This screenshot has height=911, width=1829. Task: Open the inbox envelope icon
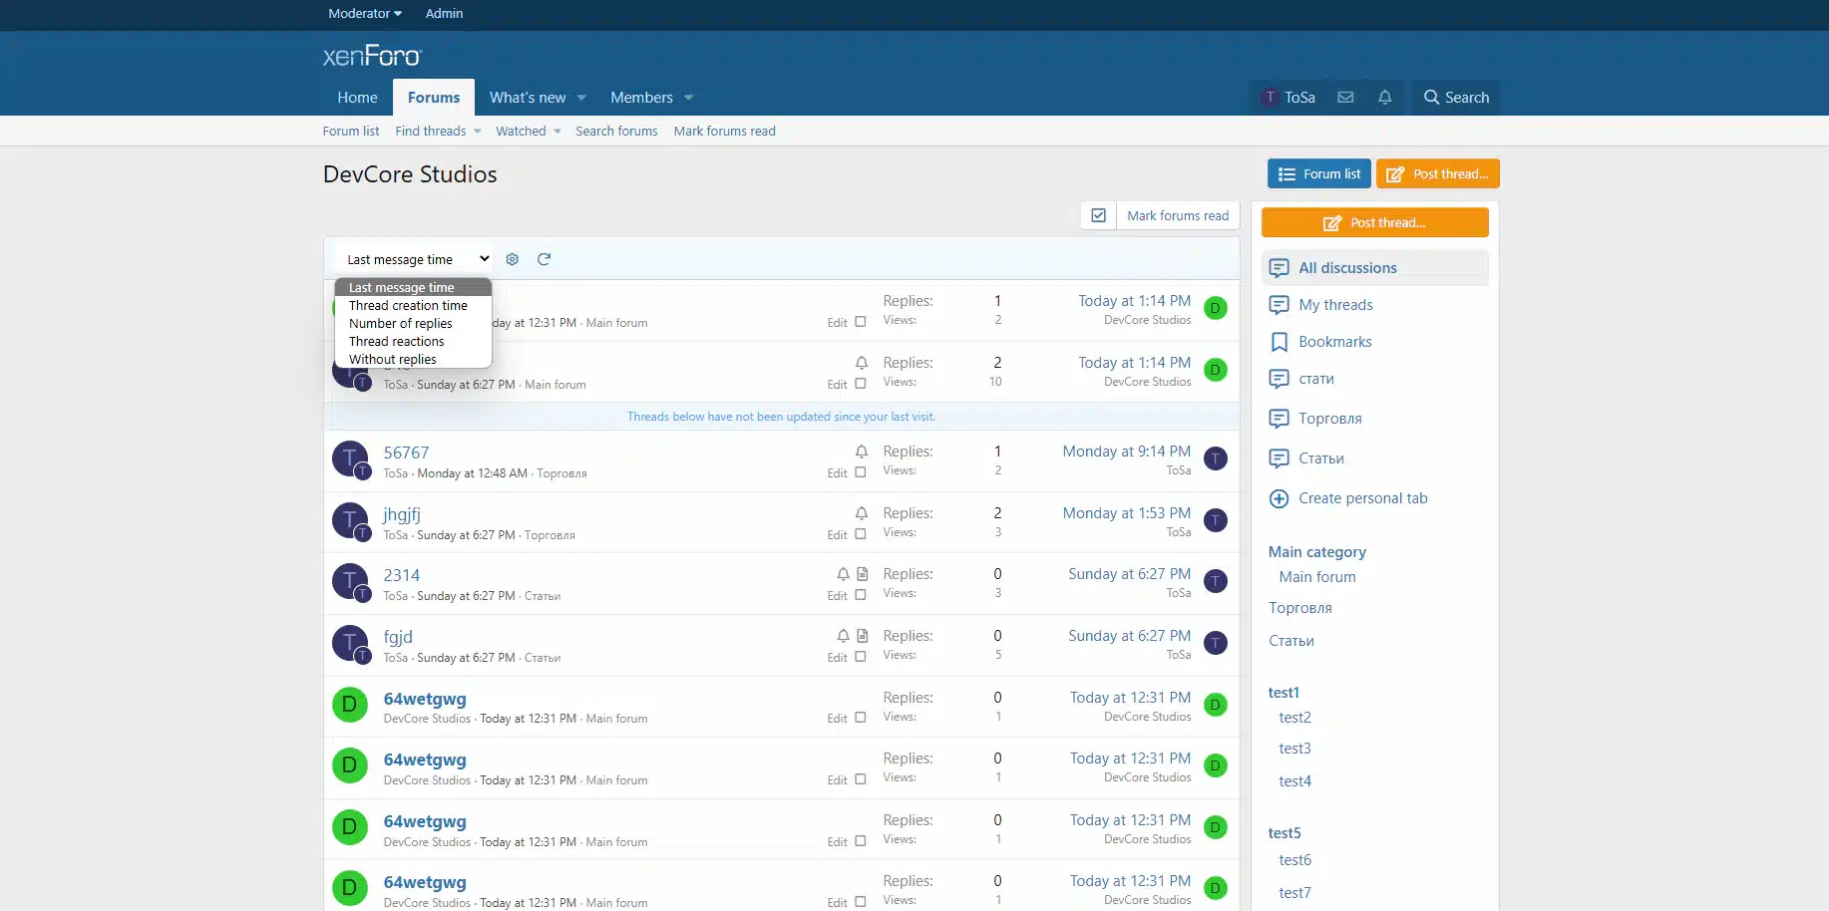1345,98
